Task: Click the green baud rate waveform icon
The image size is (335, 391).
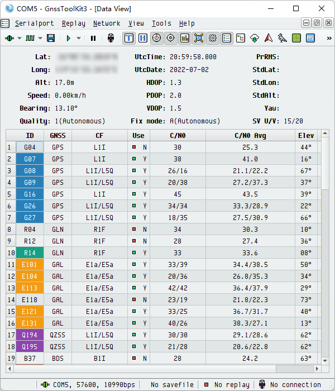Action: (x=30, y=38)
